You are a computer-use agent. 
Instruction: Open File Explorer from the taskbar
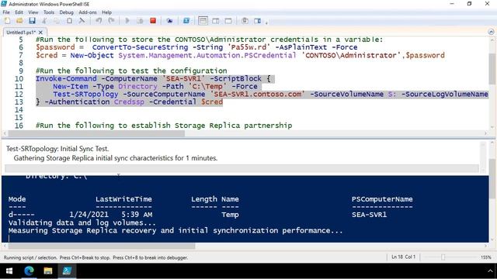(x=48, y=271)
